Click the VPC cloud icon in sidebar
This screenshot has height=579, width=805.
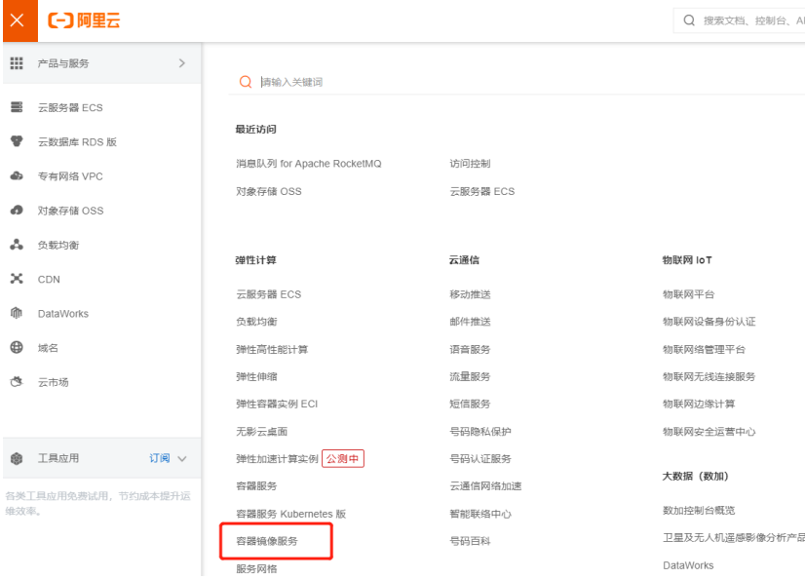click(x=17, y=176)
